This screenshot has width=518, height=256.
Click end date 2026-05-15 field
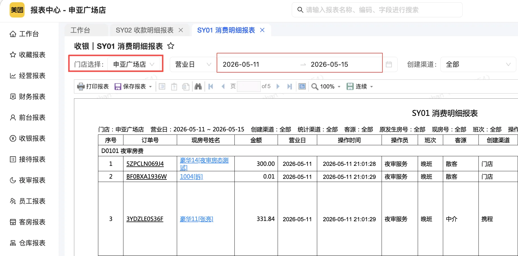[x=329, y=64]
